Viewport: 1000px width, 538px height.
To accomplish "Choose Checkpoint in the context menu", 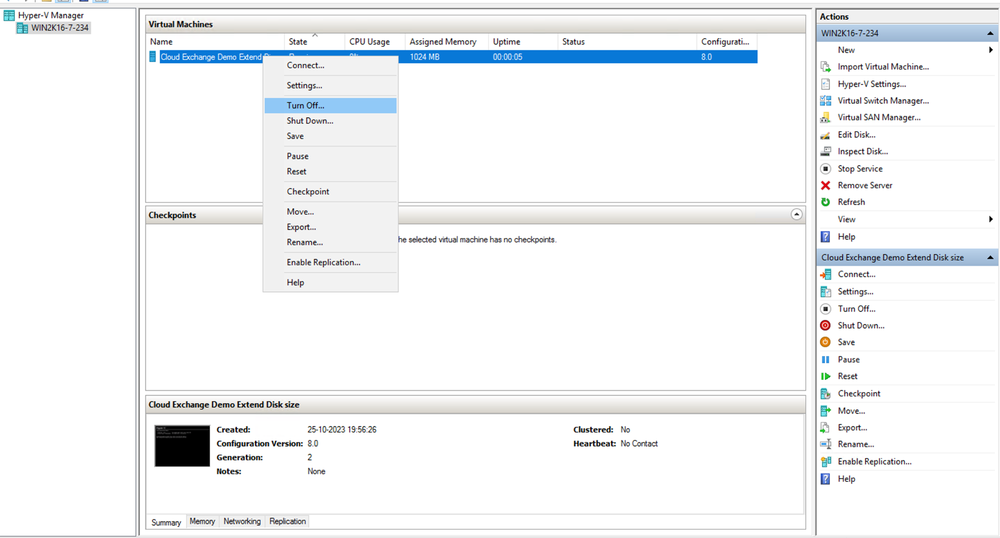I will point(331,191).
